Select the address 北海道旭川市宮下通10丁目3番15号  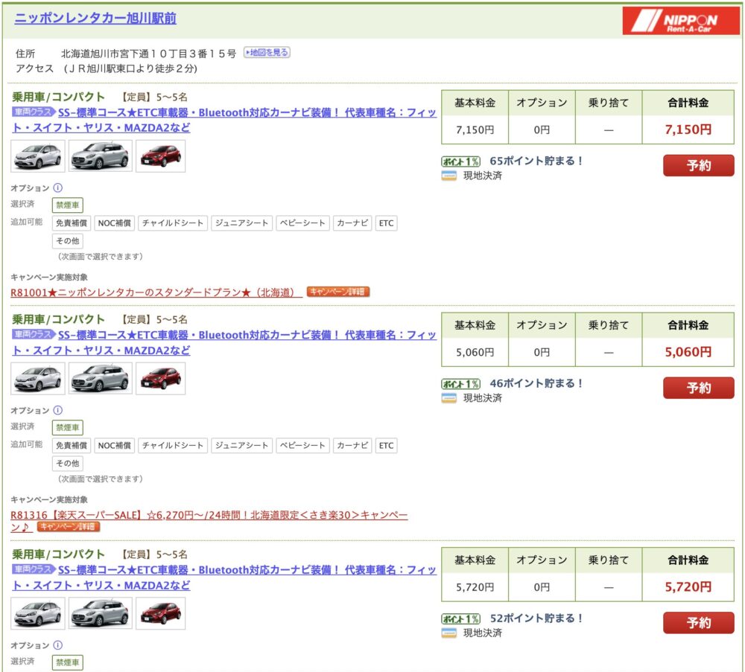pyautogui.click(x=148, y=54)
